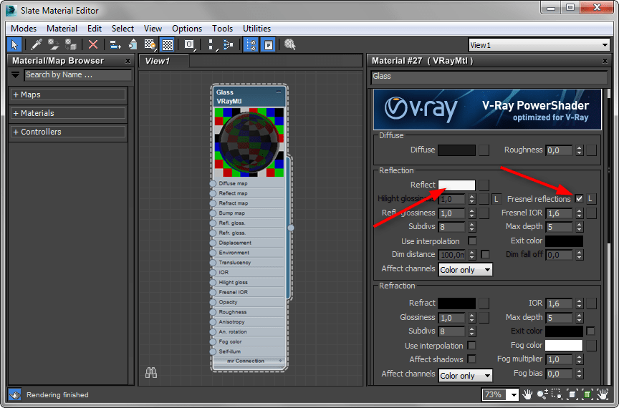Click the L lock button beside Fresnel reflections
This screenshot has width=619, height=408.
[590, 199]
